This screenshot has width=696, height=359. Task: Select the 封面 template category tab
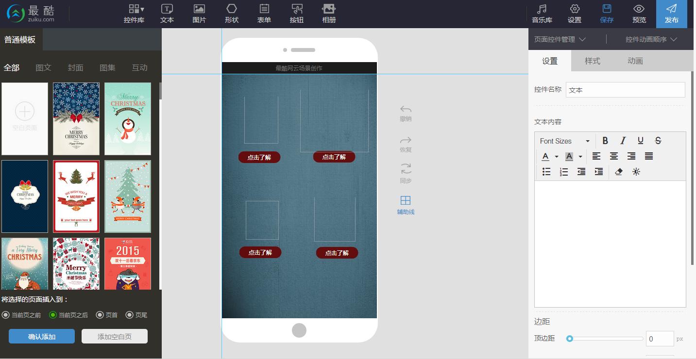click(75, 67)
